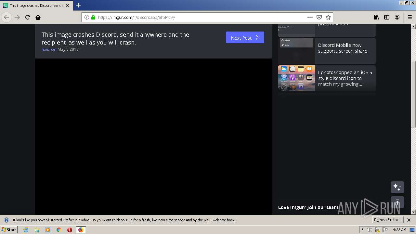Open the Action Center flag icon
The image size is (416, 234).
click(x=385, y=230)
